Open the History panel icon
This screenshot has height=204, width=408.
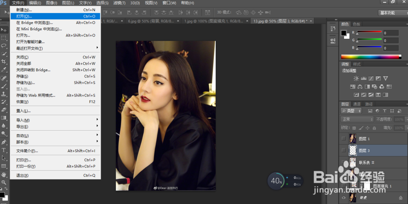pos(333,29)
